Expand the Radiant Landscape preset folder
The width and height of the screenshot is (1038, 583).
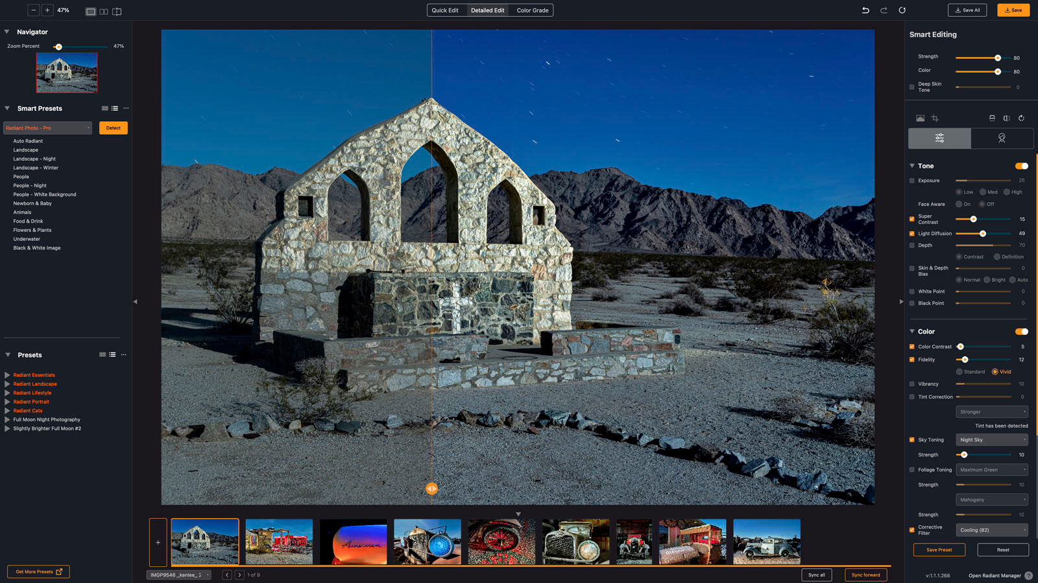pos(7,384)
